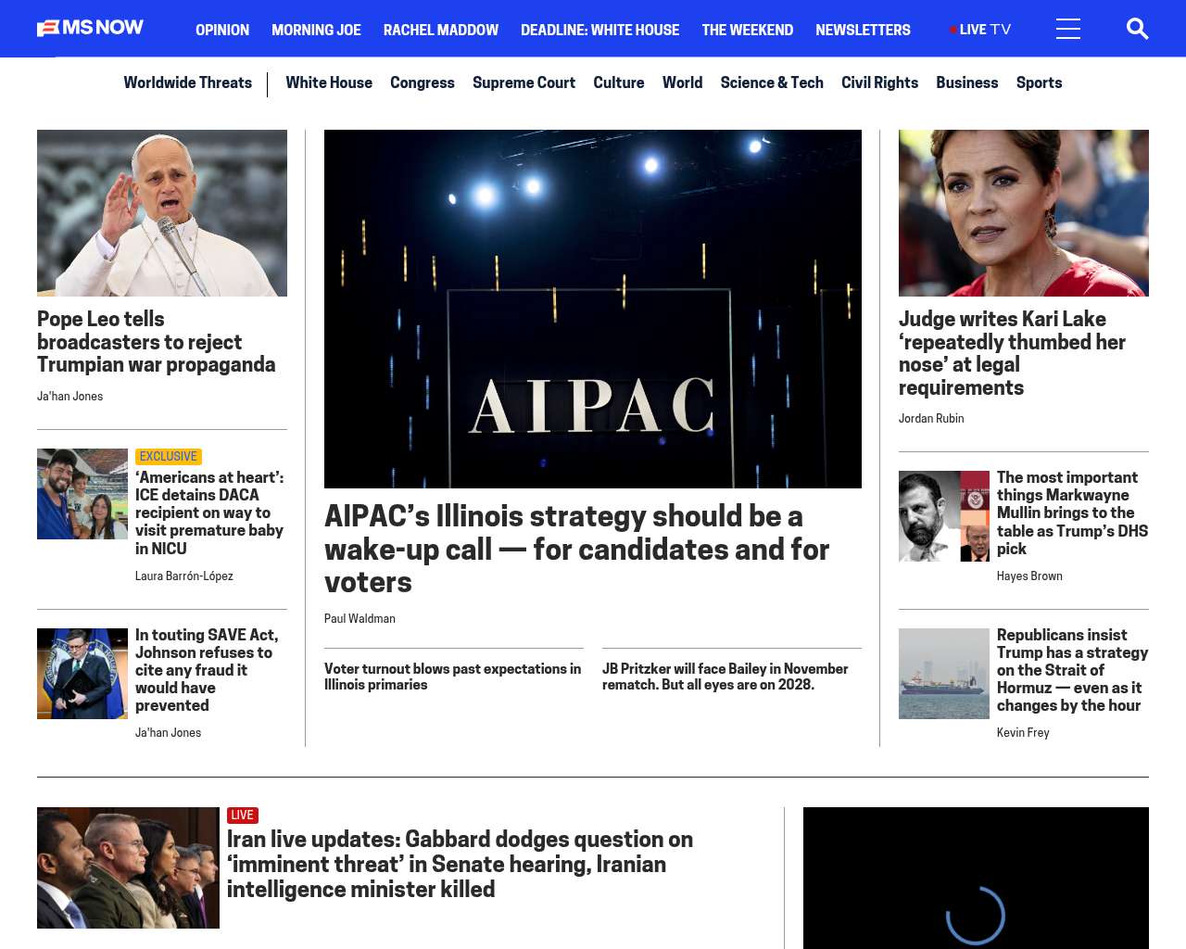Read the AIPAC Illinois strategy headline
Image resolution: width=1186 pixels, height=949 pixels.
click(x=576, y=549)
